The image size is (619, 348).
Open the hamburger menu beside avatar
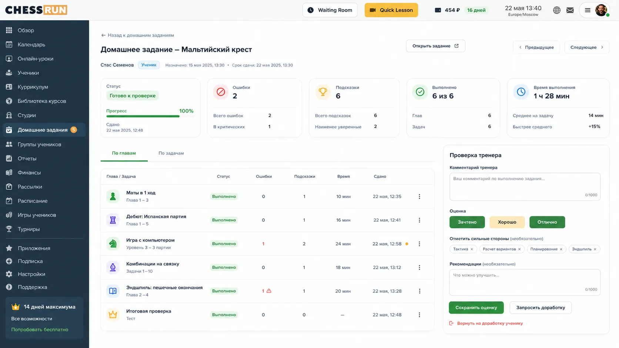tap(588, 10)
